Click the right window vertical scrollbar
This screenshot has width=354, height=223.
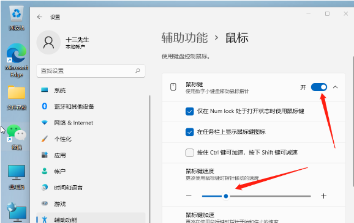(x=353, y=122)
